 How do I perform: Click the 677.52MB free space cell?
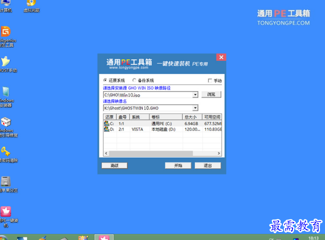pyautogui.click(x=213, y=124)
